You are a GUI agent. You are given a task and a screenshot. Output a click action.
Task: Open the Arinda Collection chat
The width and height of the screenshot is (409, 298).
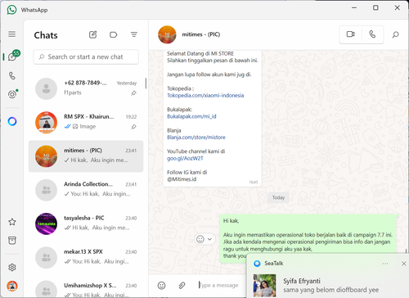[x=86, y=190]
